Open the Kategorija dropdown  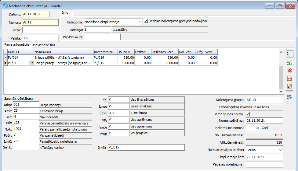[x=140, y=22]
